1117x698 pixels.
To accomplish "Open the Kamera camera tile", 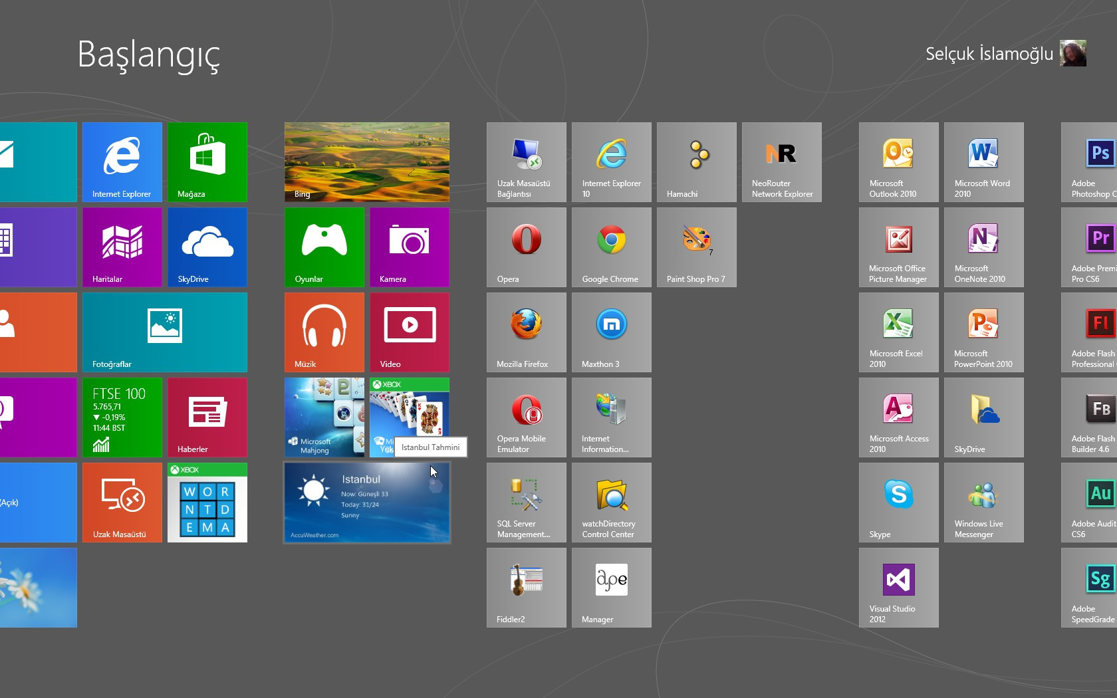I will tap(410, 247).
